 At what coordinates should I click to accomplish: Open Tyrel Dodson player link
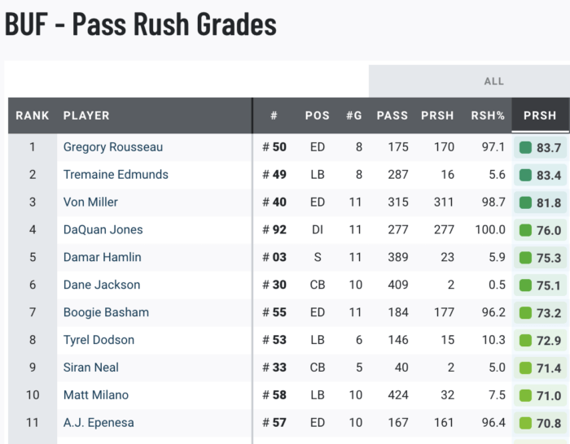coord(99,340)
